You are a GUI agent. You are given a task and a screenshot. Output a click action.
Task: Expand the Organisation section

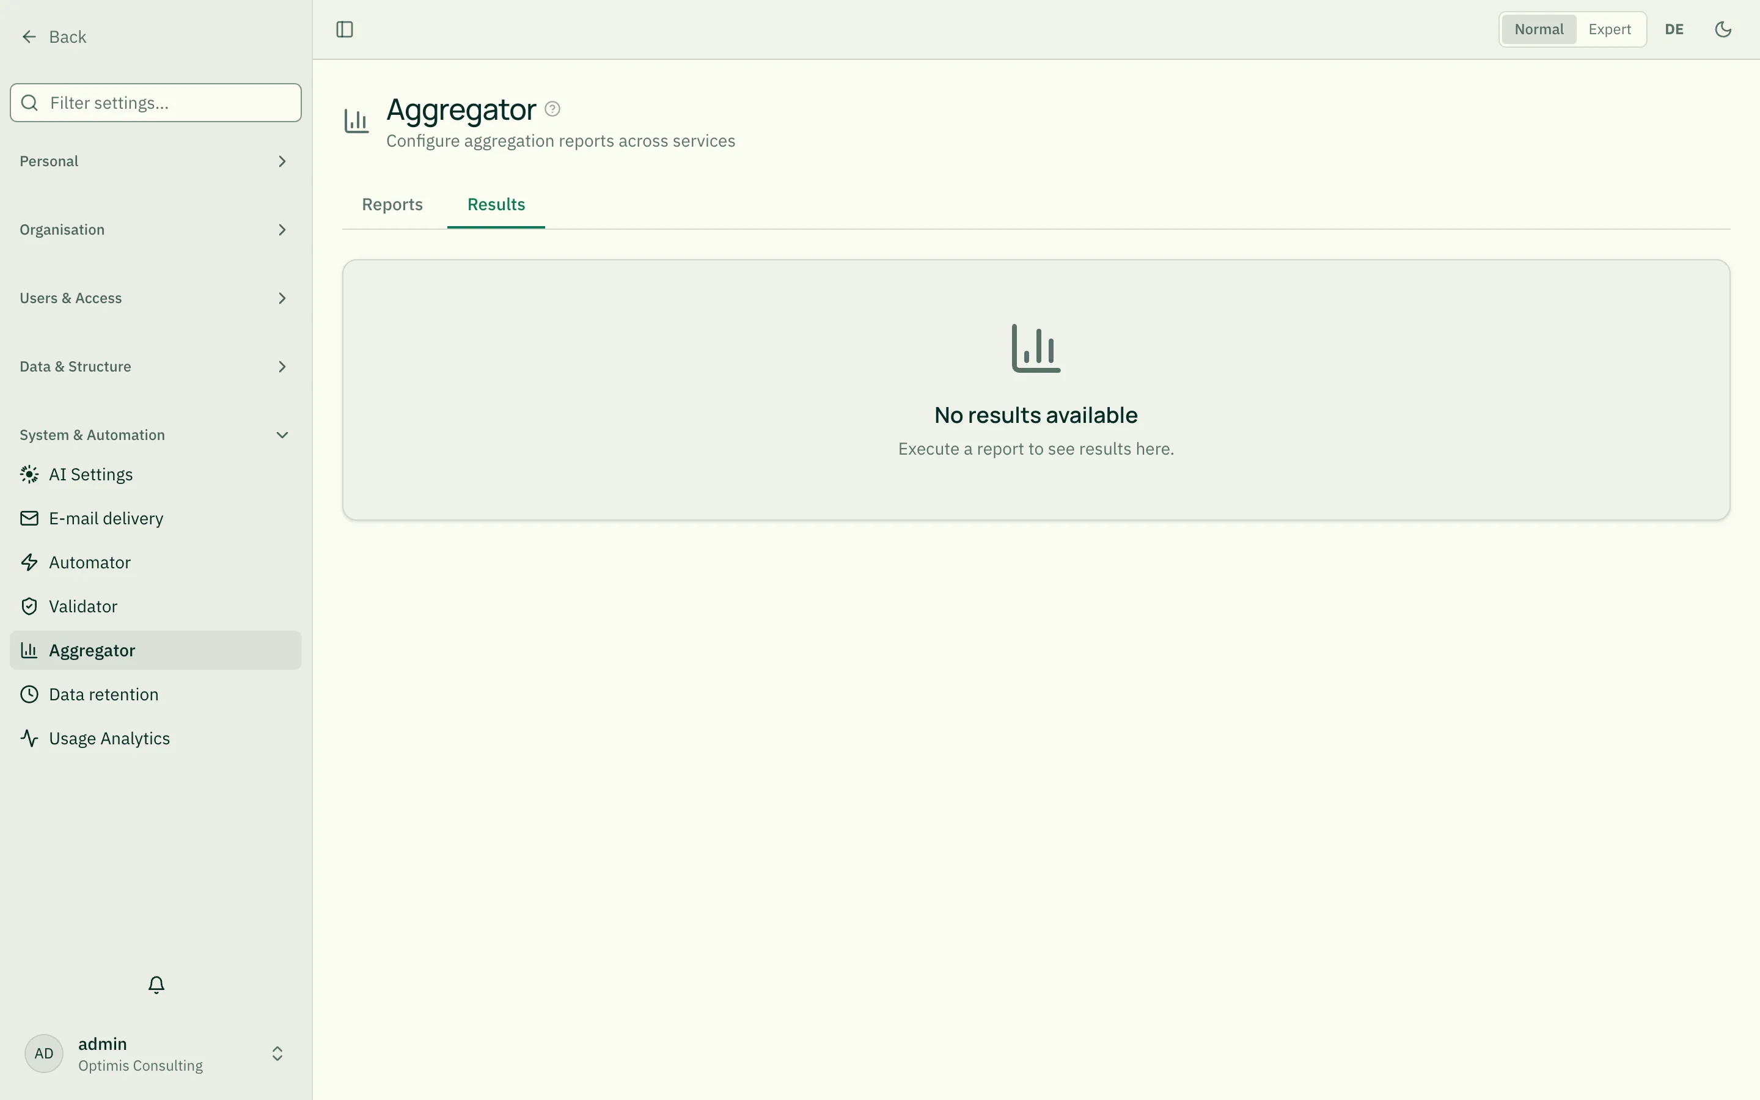pyautogui.click(x=156, y=230)
